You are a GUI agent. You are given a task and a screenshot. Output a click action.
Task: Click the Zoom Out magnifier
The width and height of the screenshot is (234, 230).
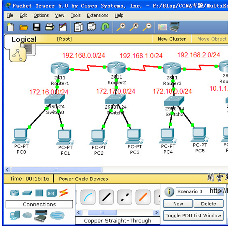(x=147, y=27)
